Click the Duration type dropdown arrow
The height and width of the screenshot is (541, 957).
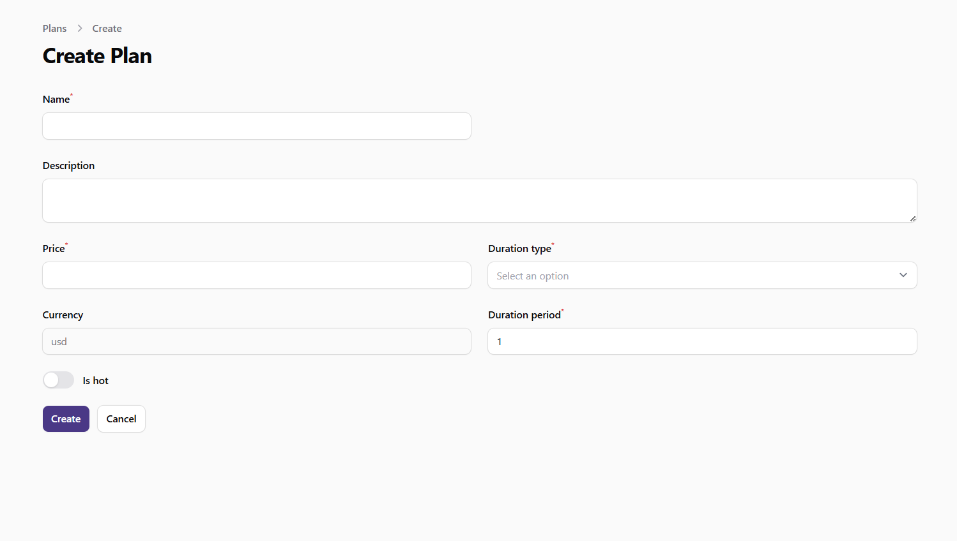903,276
